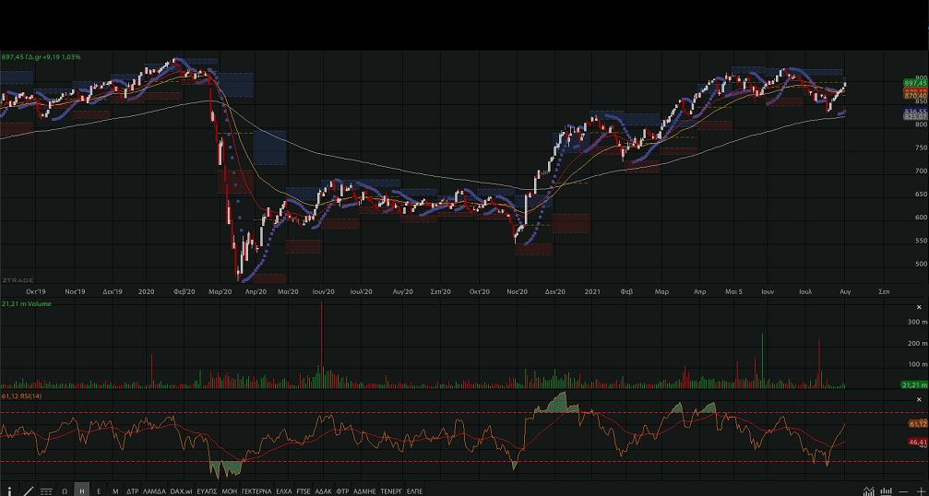Switch to the ΑΔΑΚ symbol tab

[323, 492]
